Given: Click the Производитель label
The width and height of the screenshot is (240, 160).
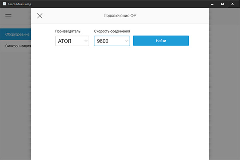Looking at the screenshot, I should (68, 31).
